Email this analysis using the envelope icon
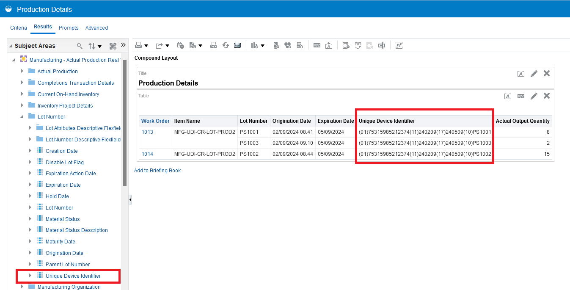This screenshot has width=570, height=290. pyautogui.click(x=238, y=45)
